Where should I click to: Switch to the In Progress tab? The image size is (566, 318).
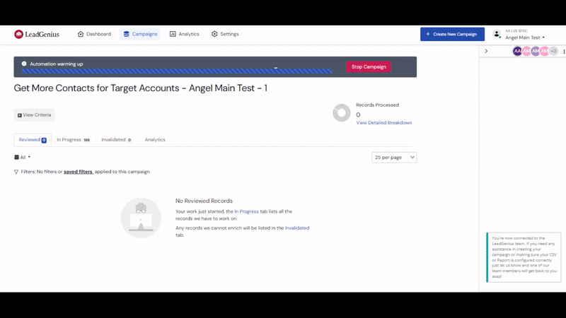coord(74,140)
